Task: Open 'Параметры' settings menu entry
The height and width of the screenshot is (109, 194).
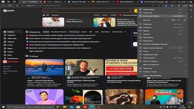Action: 162,68
